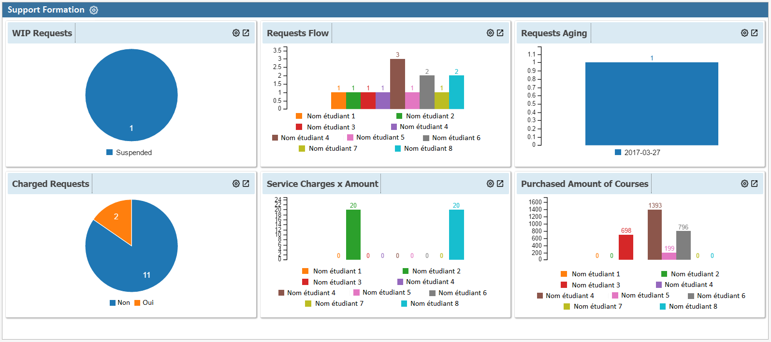Image resolution: width=771 pixels, height=342 pixels.
Task: Pop out the Requests Aging panel
Action: click(755, 33)
